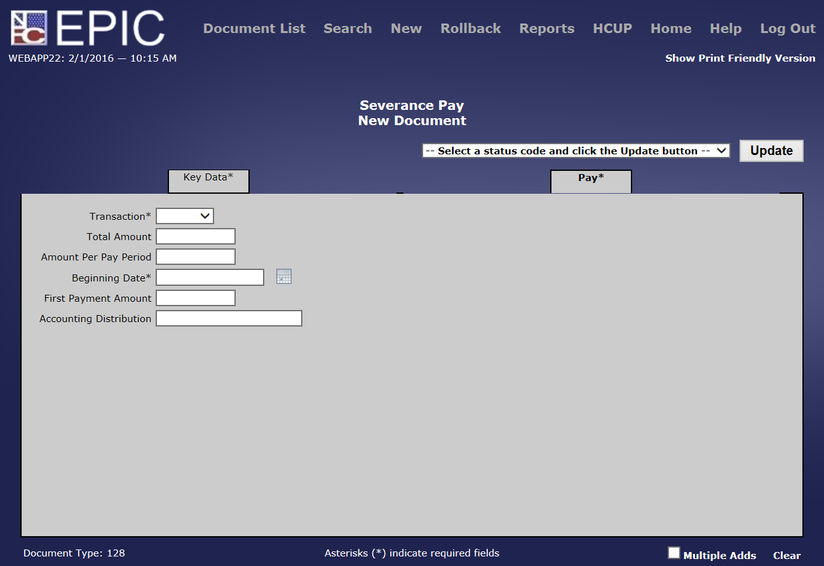Click the EPIC logo
This screenshot has height=566, width=824.
(x=88, y=29)
